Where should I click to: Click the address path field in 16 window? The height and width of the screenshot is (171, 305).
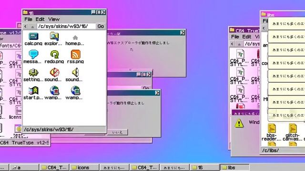pyautogui.click(x=66, y=26)
